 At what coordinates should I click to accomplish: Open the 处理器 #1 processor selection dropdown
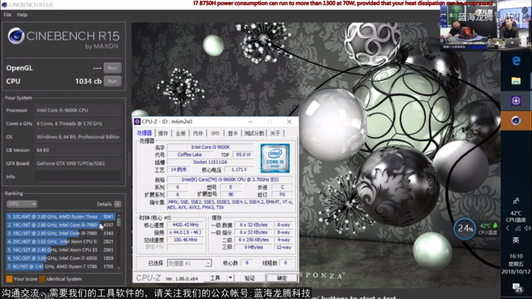(x=208, y=263)
